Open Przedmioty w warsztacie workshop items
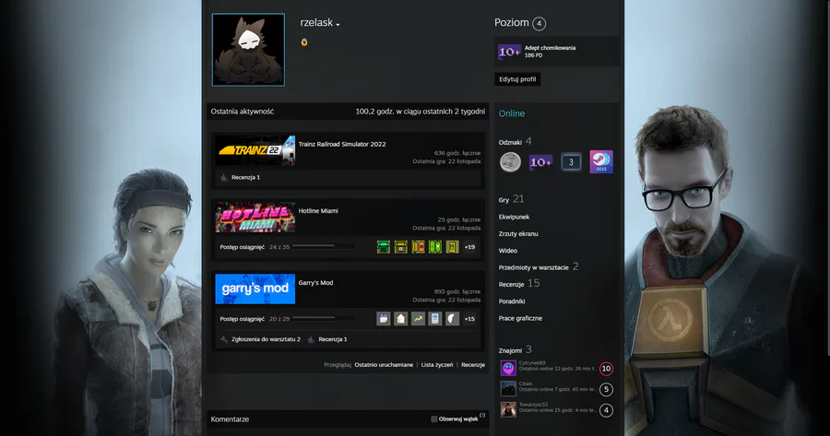This screenshot has height=436, width=830. (539, 267)
